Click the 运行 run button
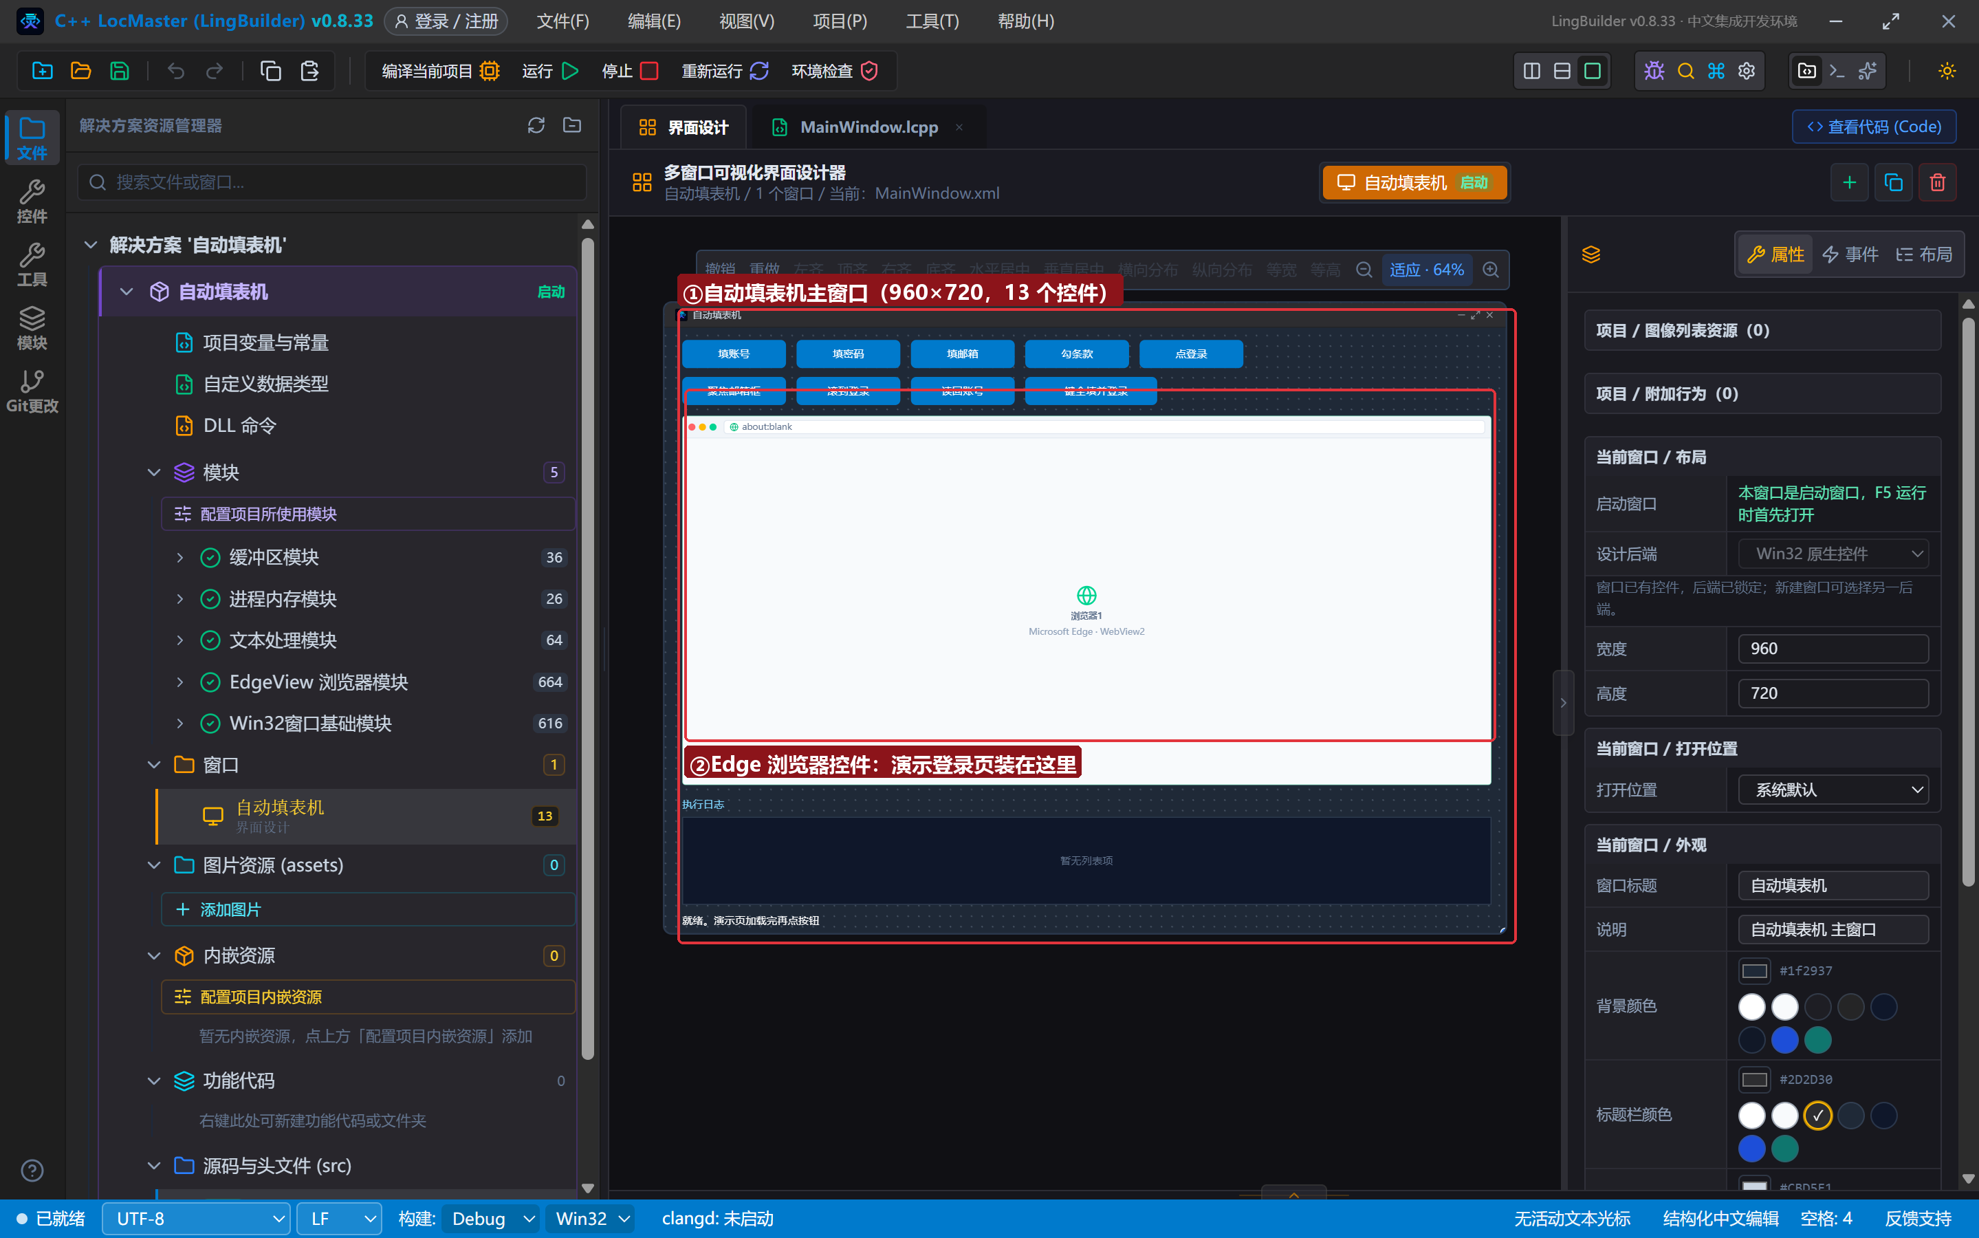1979x1238 pixels. pyautogui.click(x=550, y=72)
